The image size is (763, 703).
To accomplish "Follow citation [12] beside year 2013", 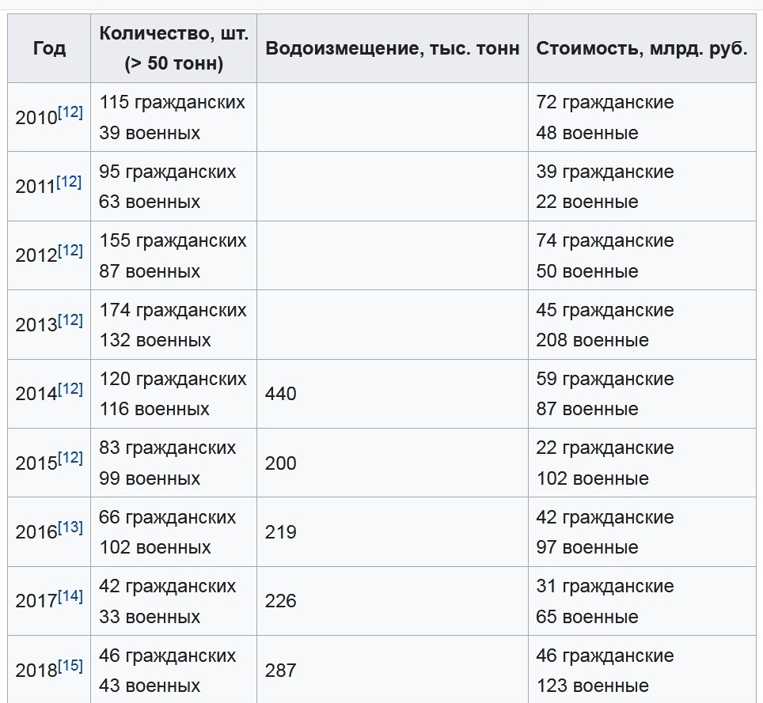I will (x=70, y=320).
